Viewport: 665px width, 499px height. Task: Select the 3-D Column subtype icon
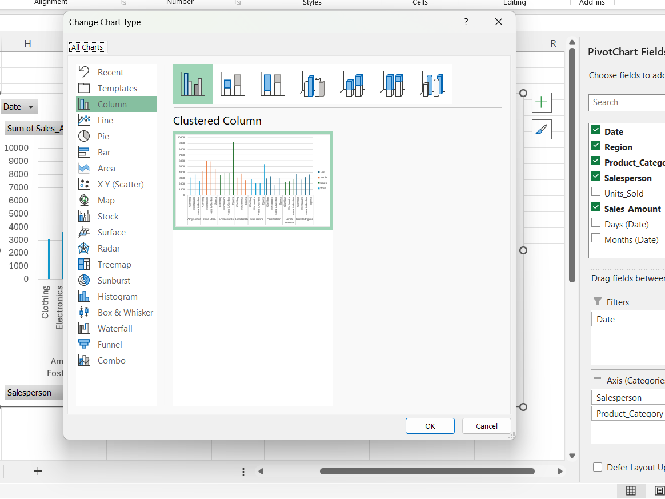tap(432, 84)
